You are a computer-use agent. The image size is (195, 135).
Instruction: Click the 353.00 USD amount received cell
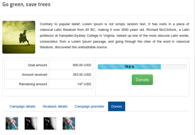(71, 75)
